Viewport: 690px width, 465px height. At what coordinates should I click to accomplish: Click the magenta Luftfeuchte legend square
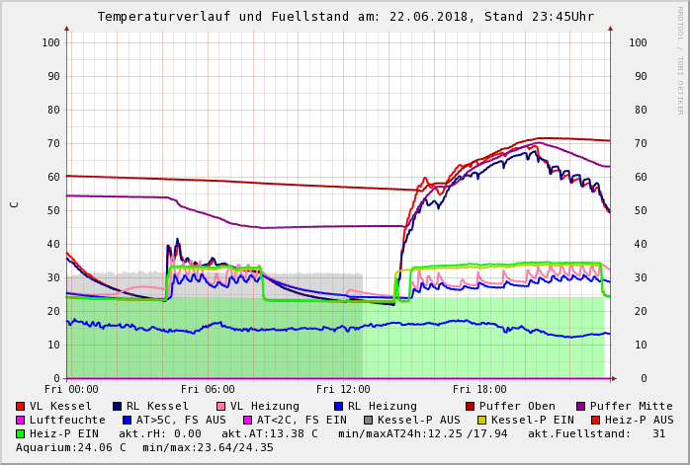21,420
